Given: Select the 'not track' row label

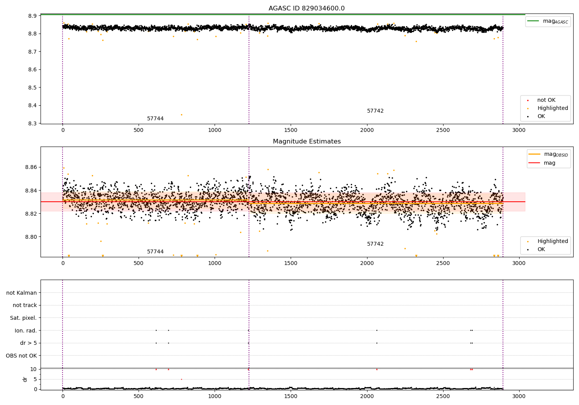Looking at the screenshot, I should [25, 305].
